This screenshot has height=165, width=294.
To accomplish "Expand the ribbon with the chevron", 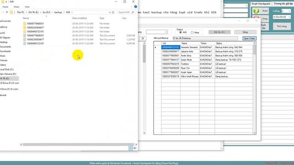I will [x=131, y=7].
